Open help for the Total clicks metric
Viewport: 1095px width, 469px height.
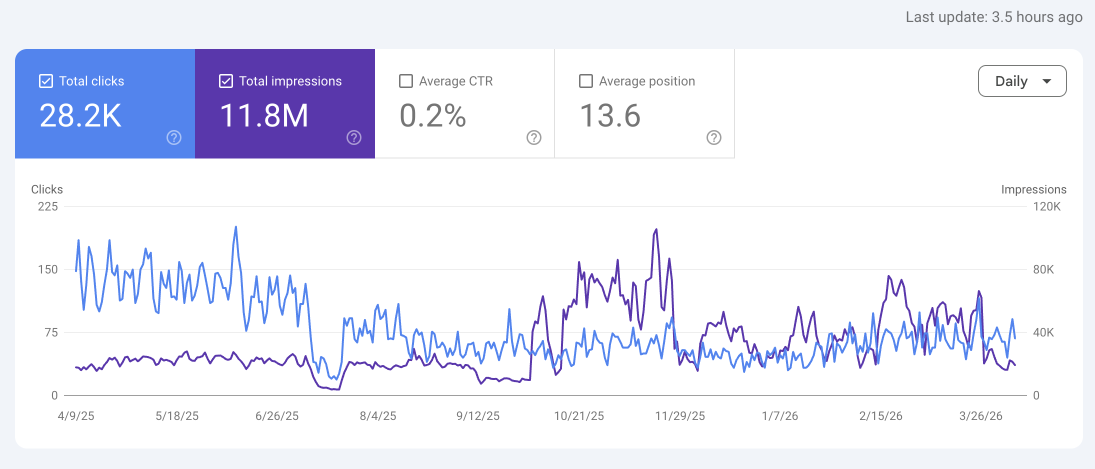[173, 137]
